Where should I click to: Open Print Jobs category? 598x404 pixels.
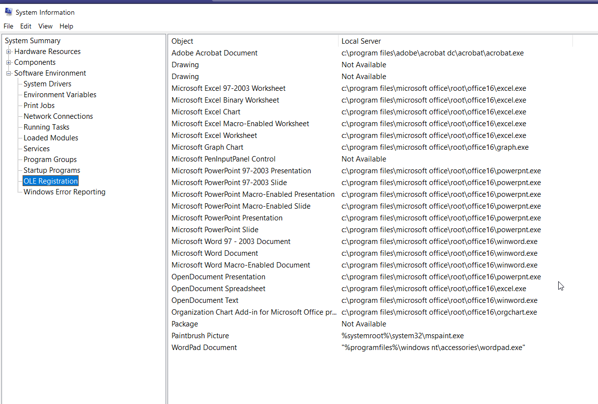coord(39,106)
